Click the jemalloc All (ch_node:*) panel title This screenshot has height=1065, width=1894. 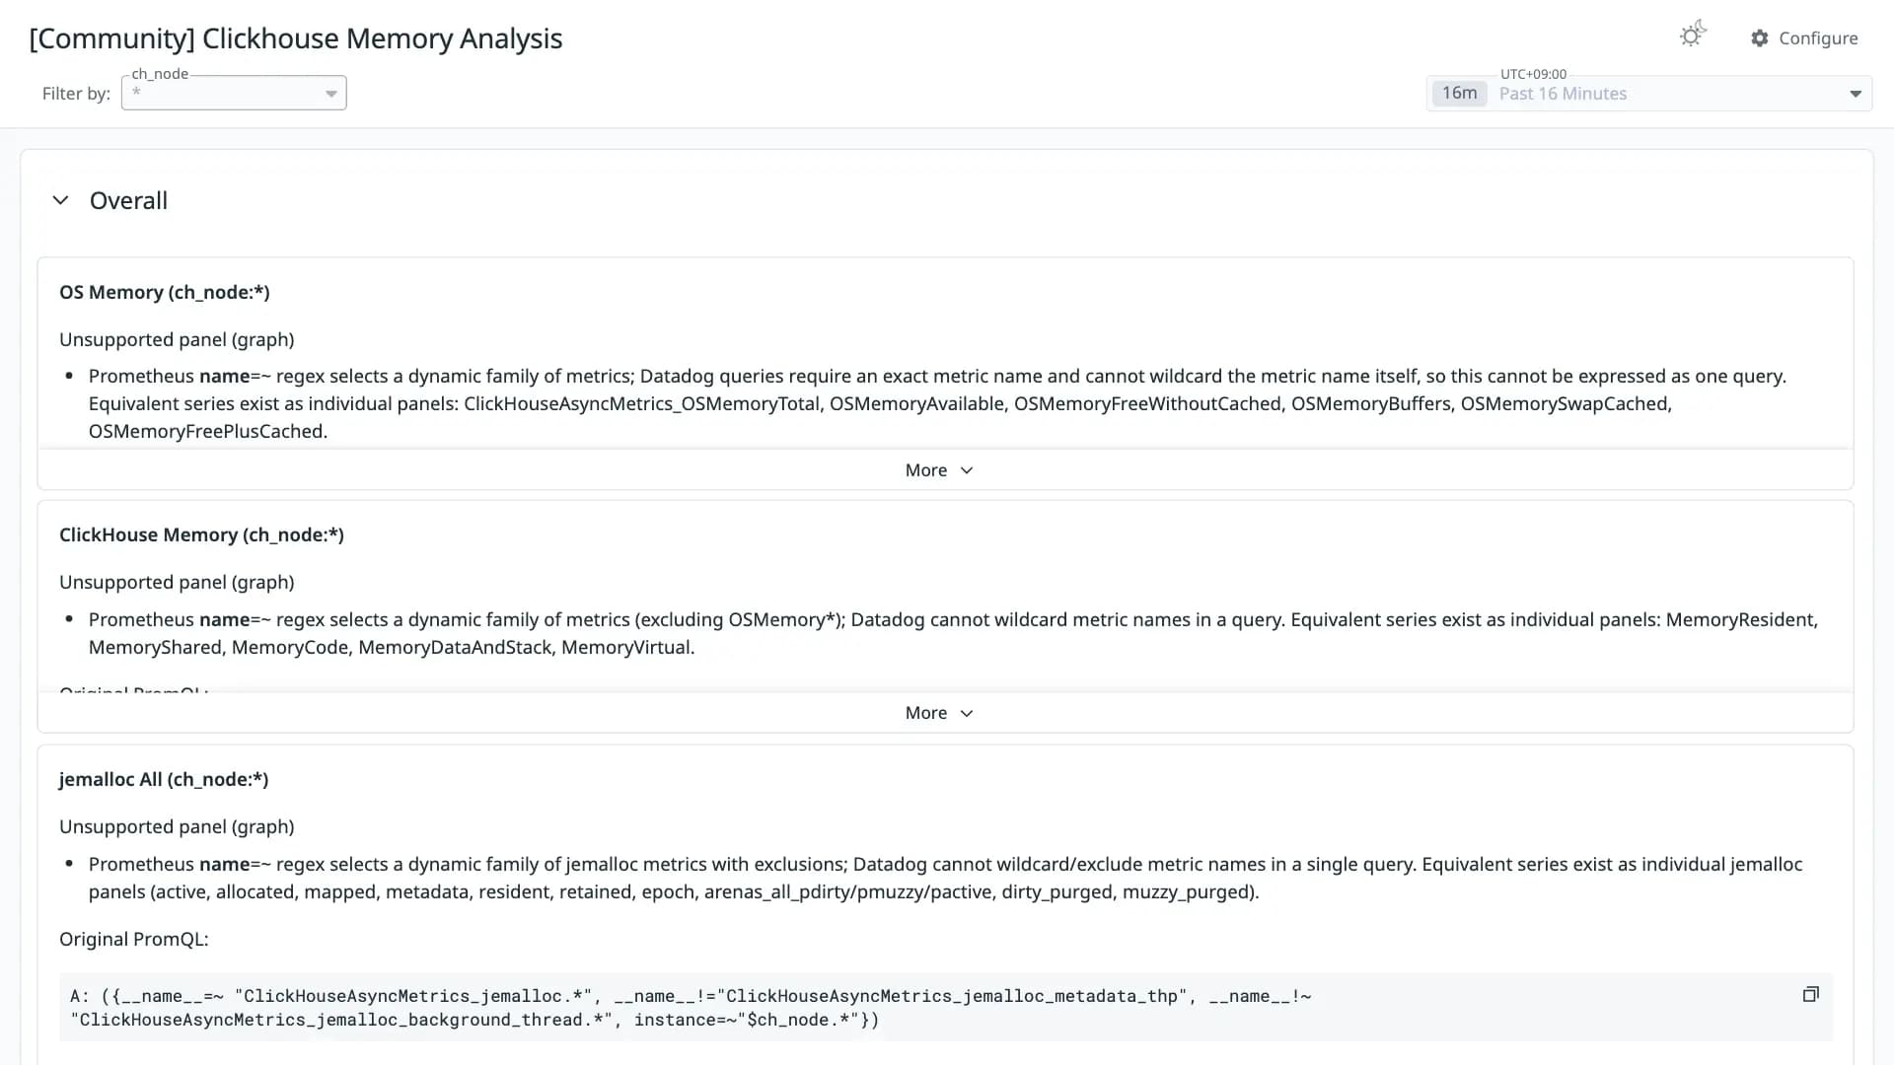point(164,779)
